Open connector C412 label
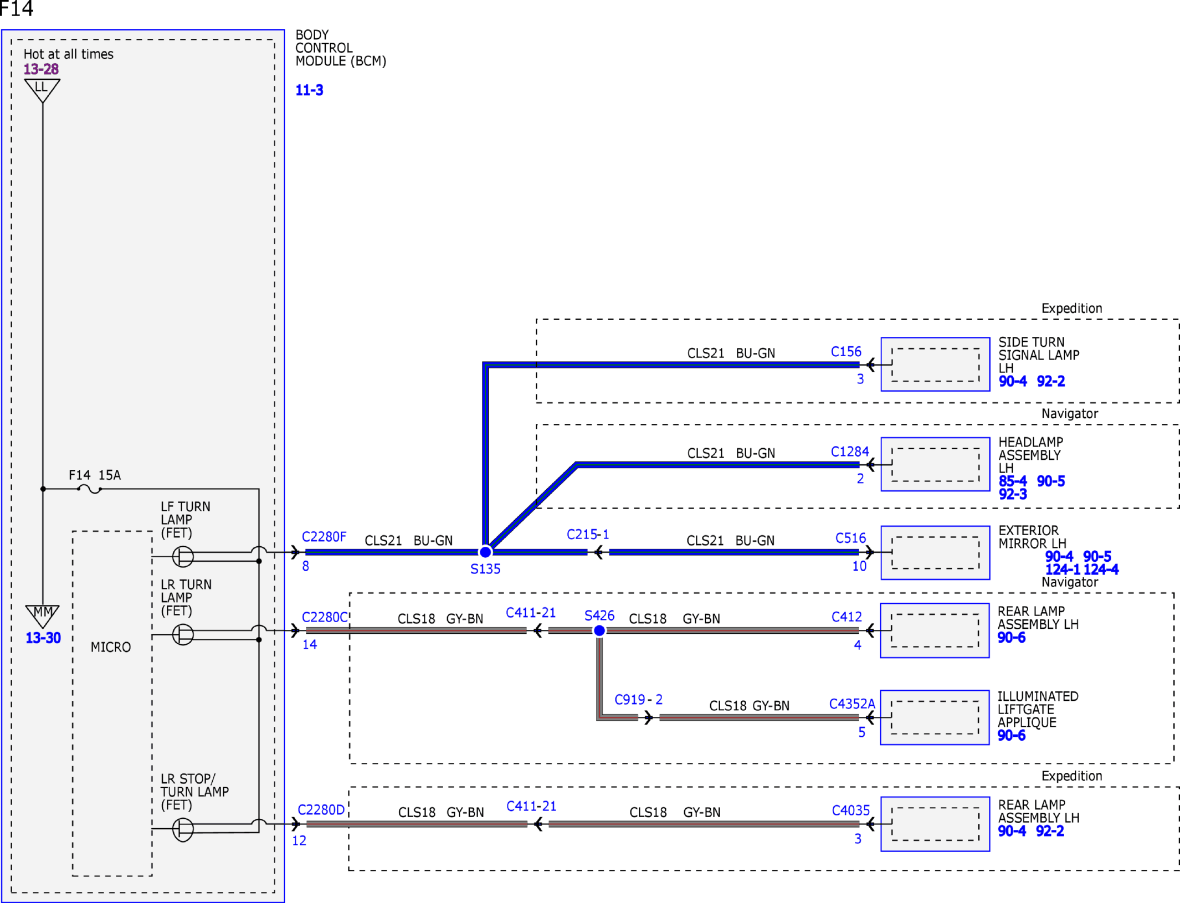 [846, 617]
